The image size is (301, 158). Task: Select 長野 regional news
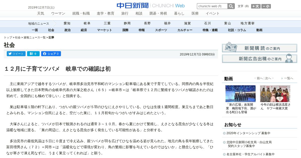(x=147, y=23)
